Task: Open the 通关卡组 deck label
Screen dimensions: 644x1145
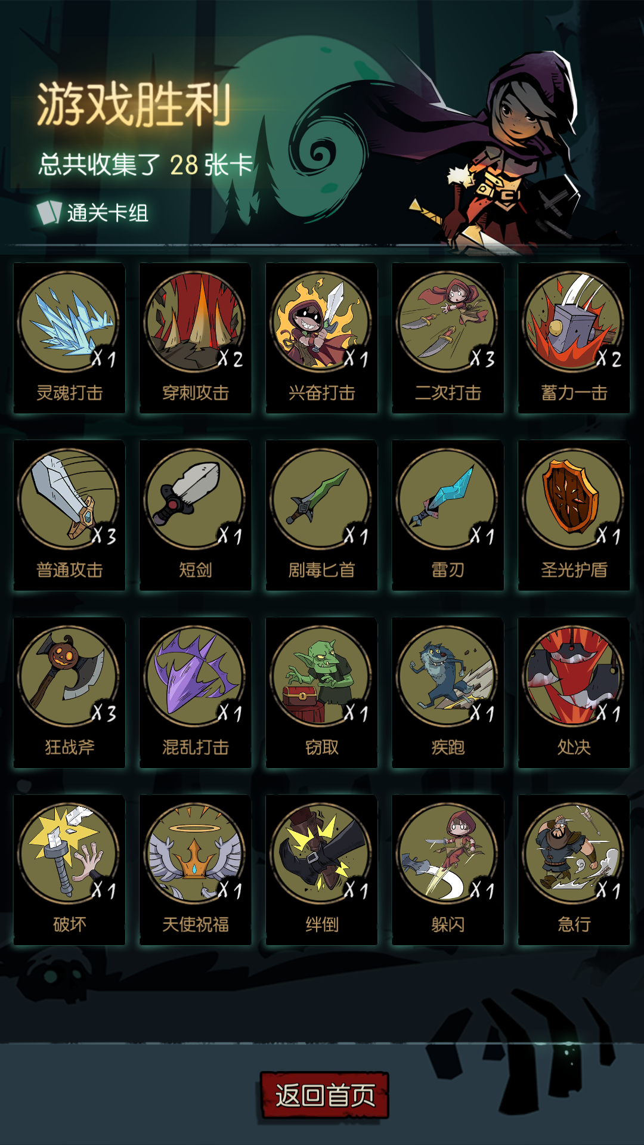Action: [x=92, y=213]
